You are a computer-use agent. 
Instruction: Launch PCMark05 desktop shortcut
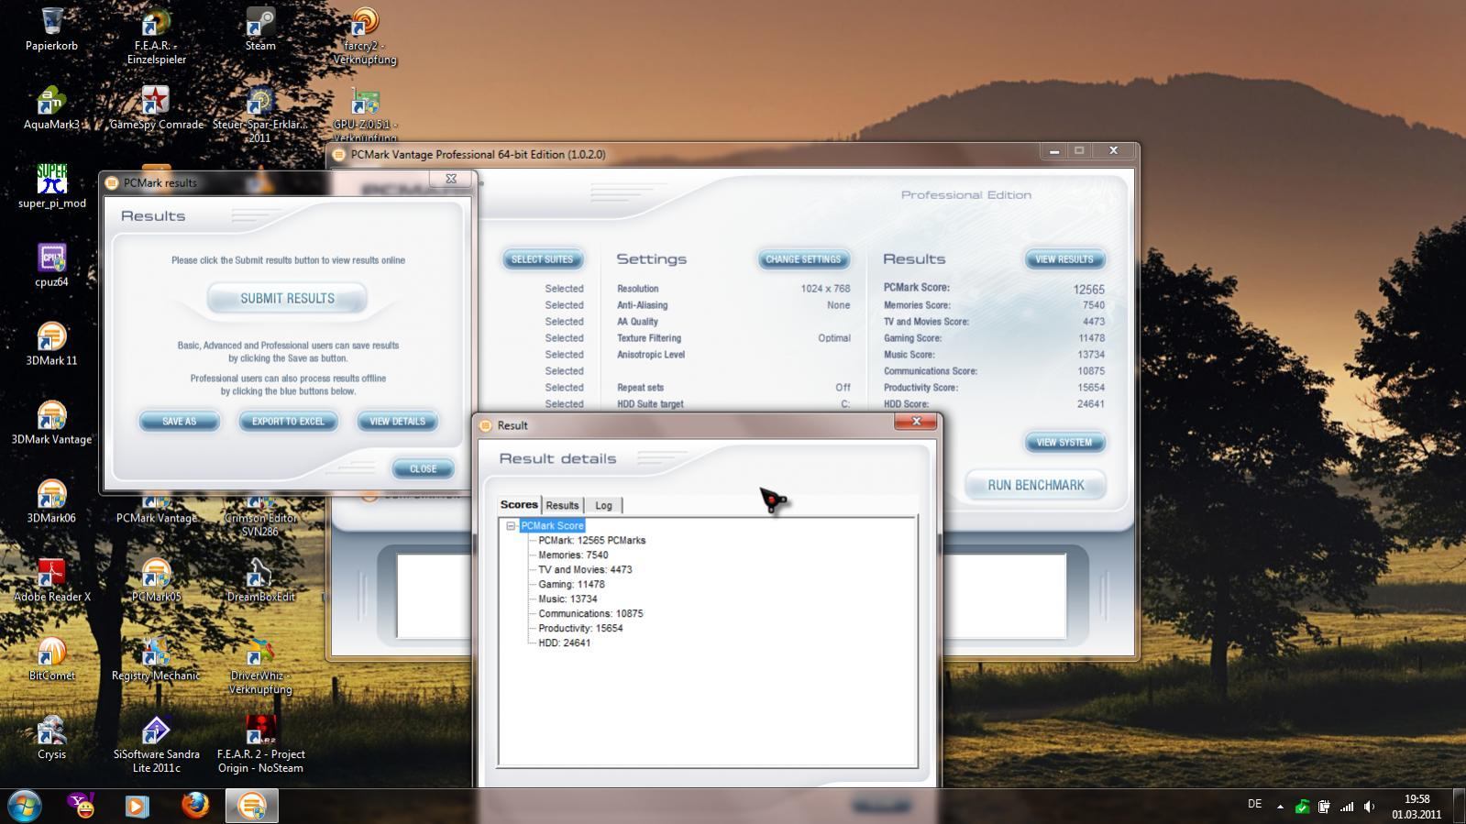click(156, 582)
